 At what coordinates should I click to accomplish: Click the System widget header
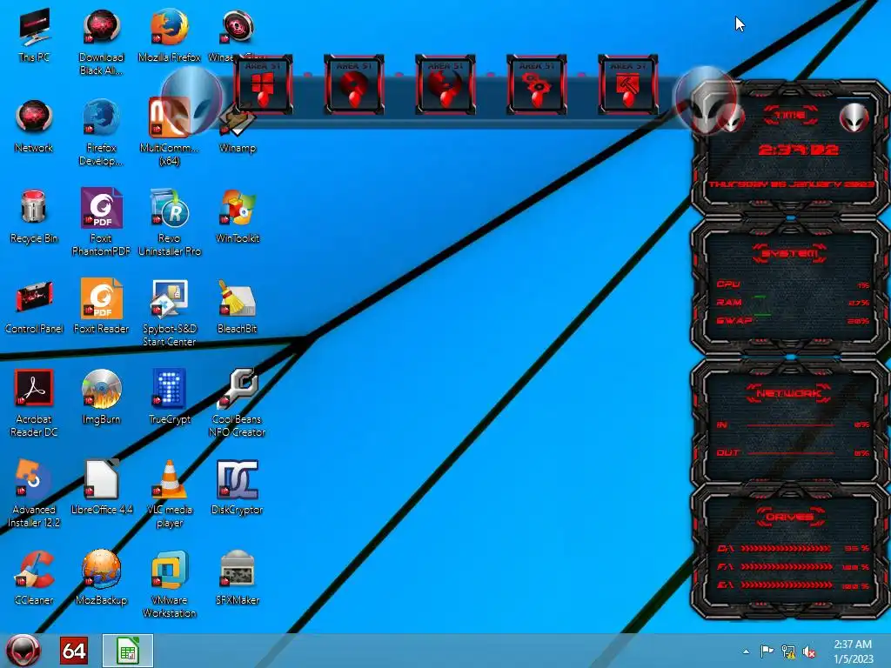coord(790,253)
